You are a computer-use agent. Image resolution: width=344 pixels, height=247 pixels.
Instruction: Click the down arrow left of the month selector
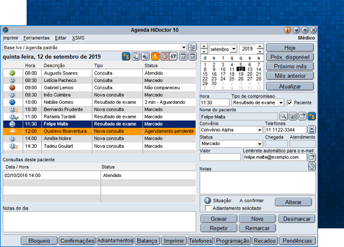coord(204,51)
